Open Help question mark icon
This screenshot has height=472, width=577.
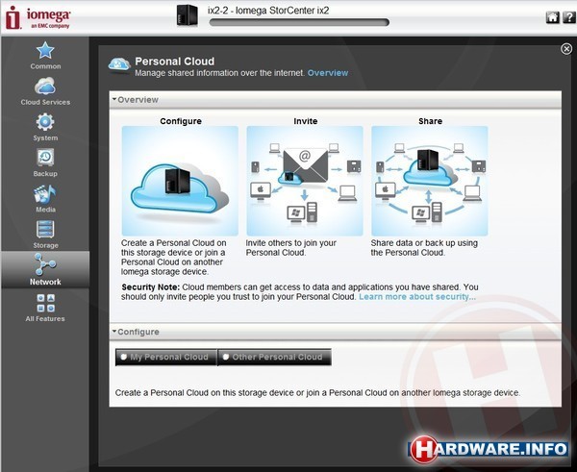[x=569, y=17]
